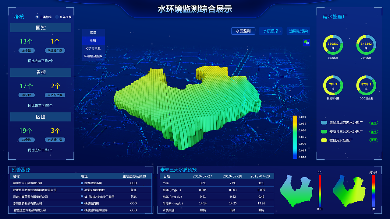Switch to the 水质模拟 tab
Screen dimensions: 390x219
(x=271, y=31)
